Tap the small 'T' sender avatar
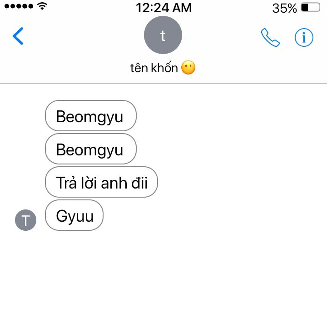 [x=25, y=220]
